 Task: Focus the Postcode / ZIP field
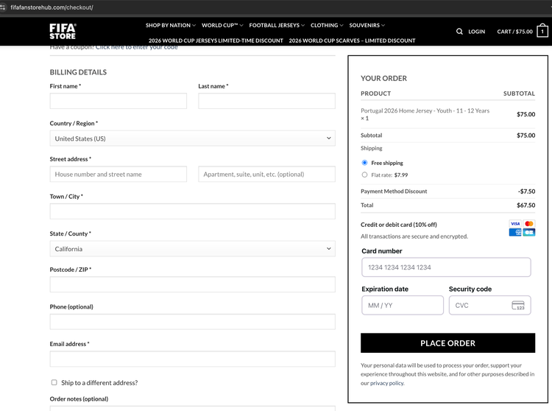point(192,284)
